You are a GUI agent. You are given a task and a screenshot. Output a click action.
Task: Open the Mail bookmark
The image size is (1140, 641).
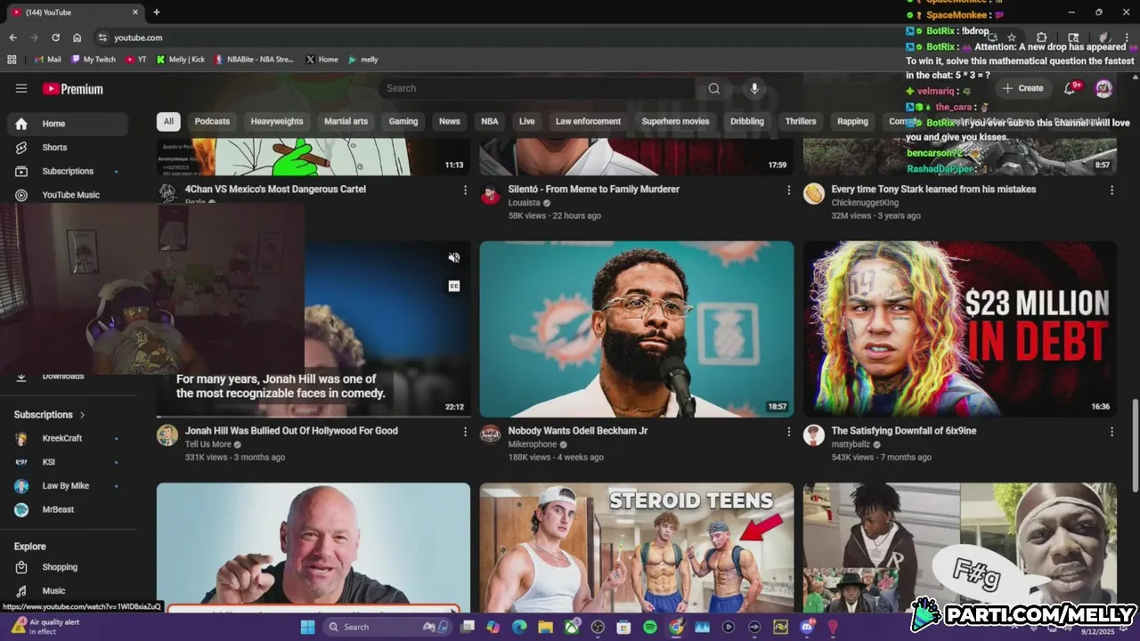point(47,60)
